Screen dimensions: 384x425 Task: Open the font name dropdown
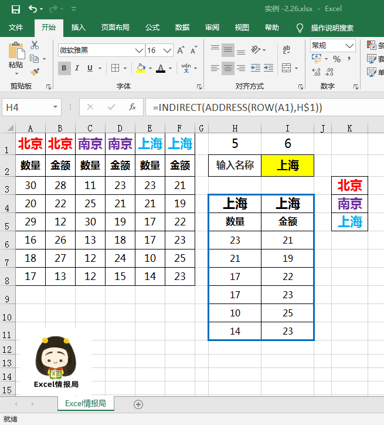(x=139, y=50)
